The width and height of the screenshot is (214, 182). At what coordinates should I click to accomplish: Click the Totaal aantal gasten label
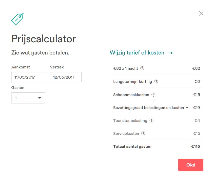132,147
